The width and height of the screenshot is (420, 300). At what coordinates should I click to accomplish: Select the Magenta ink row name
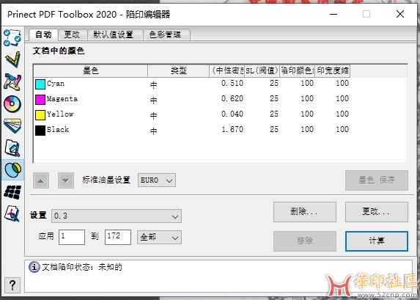click(x=62, y=99)
